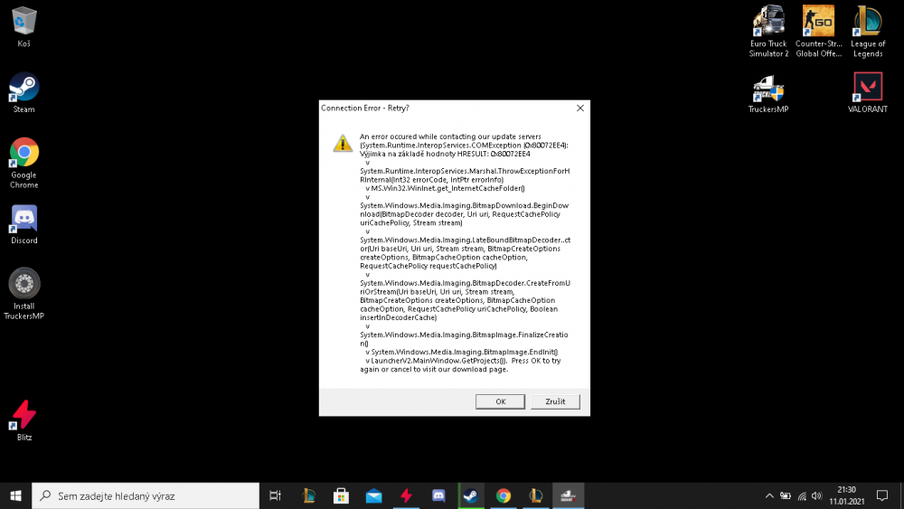Image resolution: width=904 pixels, height=509 pixels.
Task: Click the yellow warning icon in the dialog
Action: tap(343, 143)
